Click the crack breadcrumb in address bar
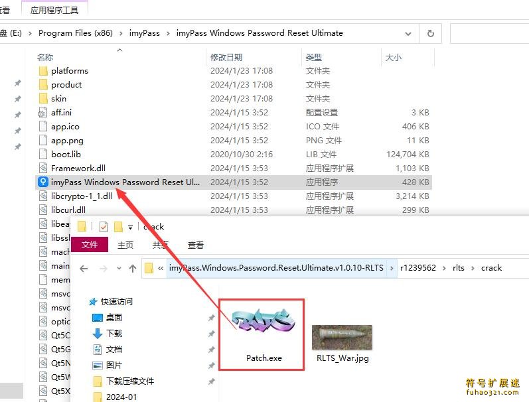Image resolution: width=529 pixels, height=402 pixels. 492,268
